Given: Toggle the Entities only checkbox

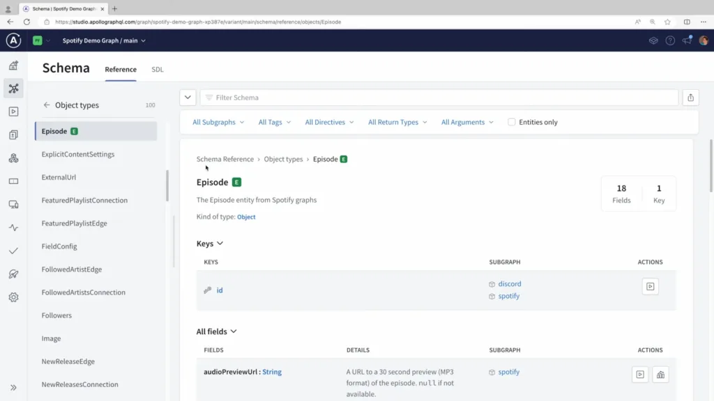Looking at the screenshot, I should [x=511, y=122].
